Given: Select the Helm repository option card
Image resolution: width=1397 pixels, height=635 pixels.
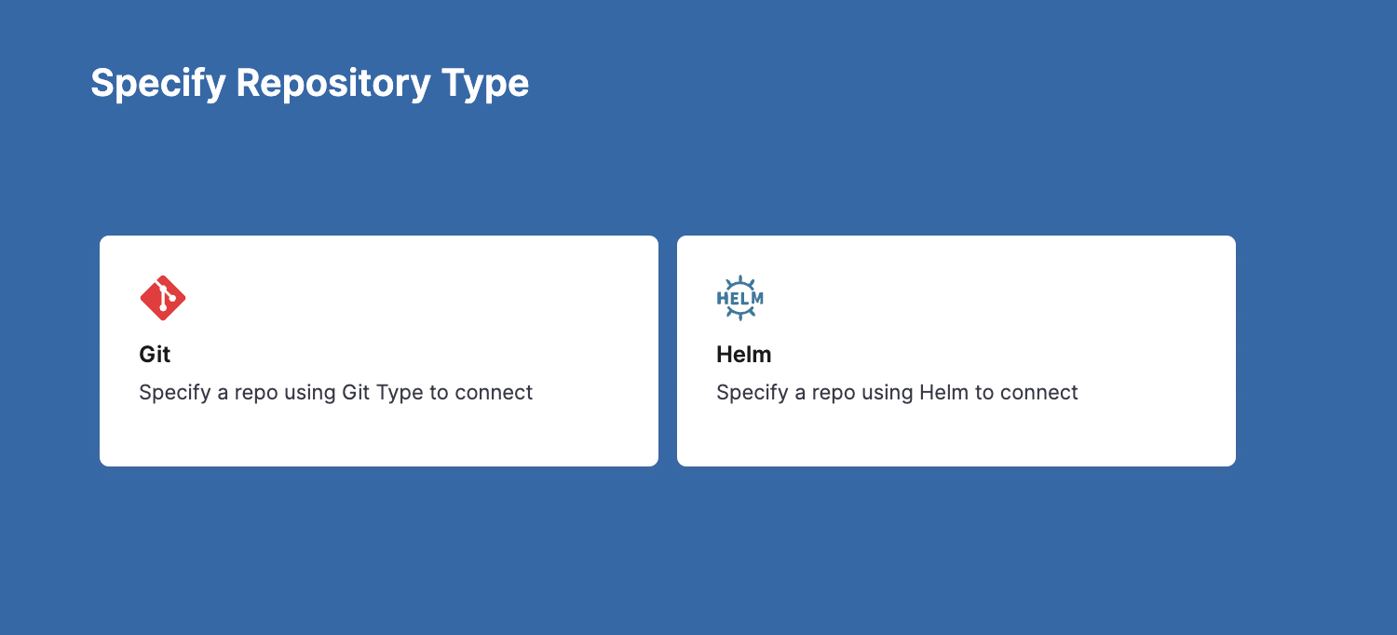Looking at the screenshot, I should tap(955, 349).
